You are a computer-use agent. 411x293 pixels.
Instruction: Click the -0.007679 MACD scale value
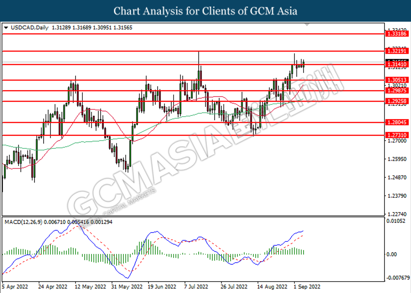click(398, 278)
